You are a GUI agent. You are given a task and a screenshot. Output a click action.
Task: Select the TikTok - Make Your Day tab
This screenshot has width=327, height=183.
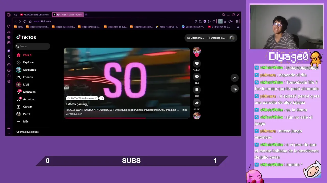coord(68,15)
